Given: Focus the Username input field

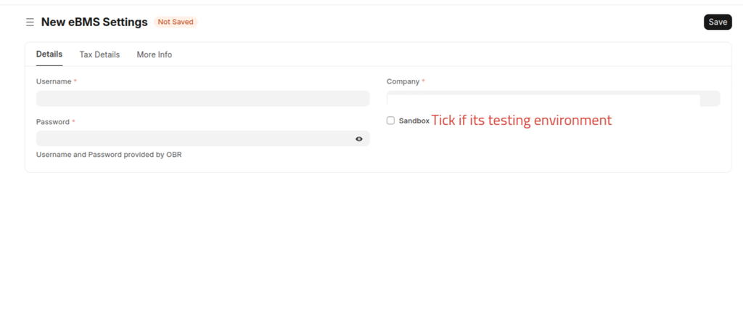Looking at the screenshot, I should point(203,98).
